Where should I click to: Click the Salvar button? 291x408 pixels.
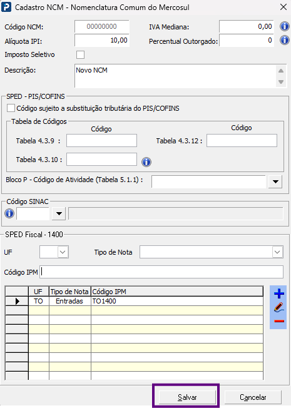(x=187, y=397)
